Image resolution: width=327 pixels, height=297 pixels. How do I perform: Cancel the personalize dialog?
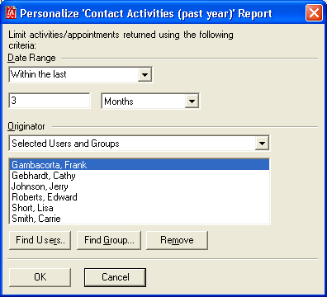(115, 277)
